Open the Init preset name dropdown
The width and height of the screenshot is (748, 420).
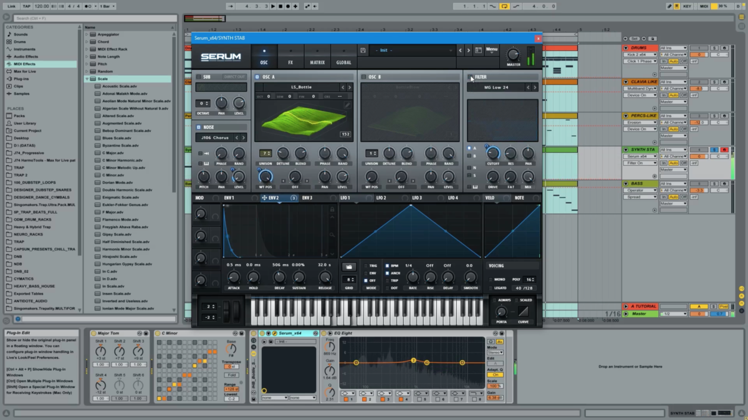pyautogui.click(x=412, y=50)
